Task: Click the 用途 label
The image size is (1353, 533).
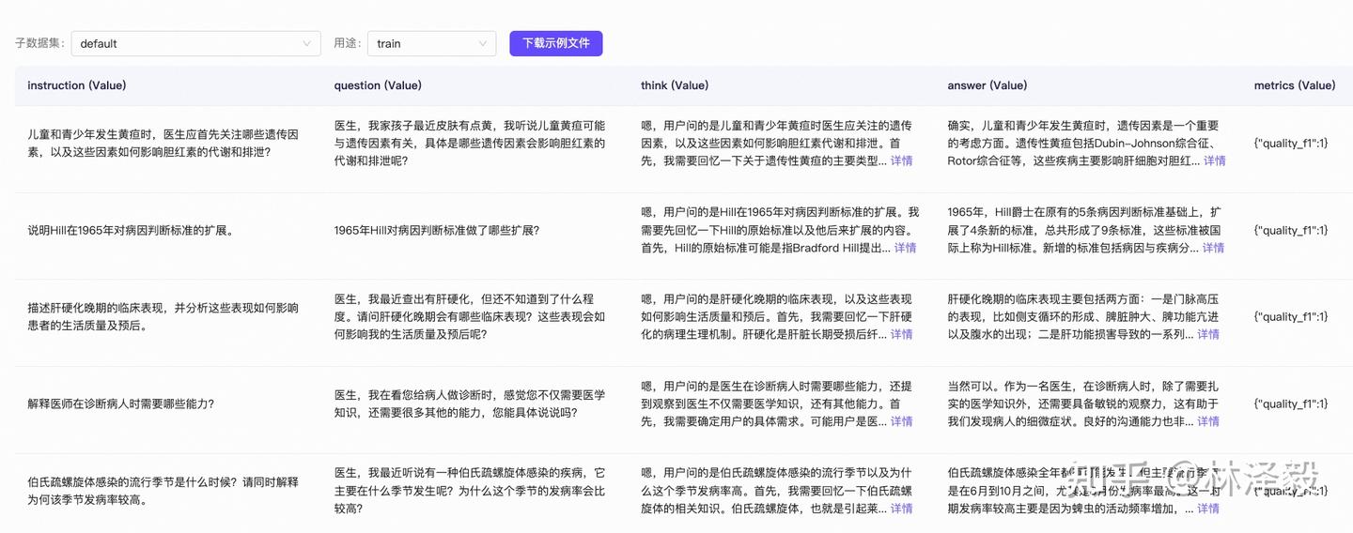Action: click(x=348, y=43)
